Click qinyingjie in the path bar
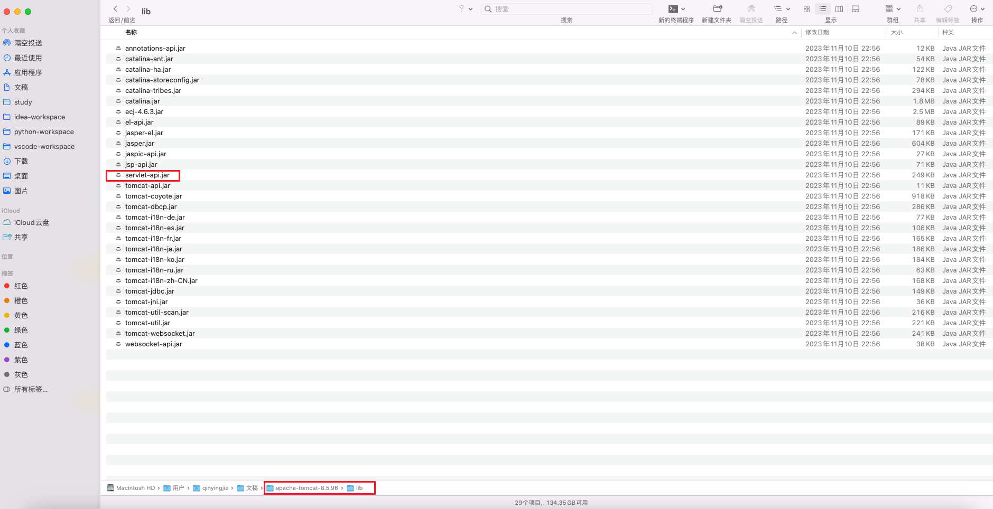Image resolution: width=993 pixels, height=509 pixels. (x=211, y=488)
